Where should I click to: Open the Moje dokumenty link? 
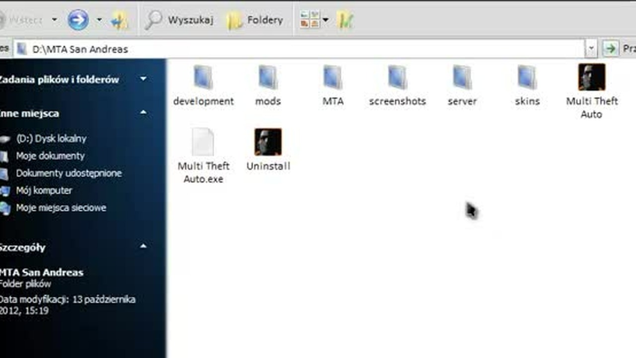[x=50, y=156]
